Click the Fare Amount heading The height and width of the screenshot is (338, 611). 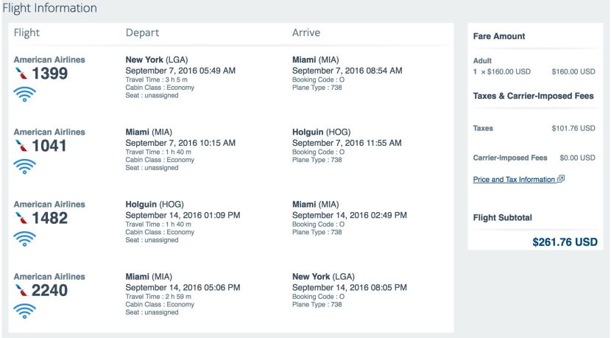pyautogui.click(x=498, y=36)
